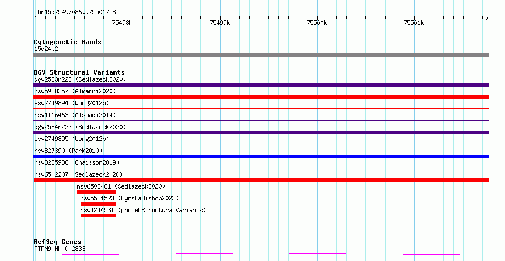Click the 75500k ruler position
The image size is (505, 261).
tap(317, 23)
